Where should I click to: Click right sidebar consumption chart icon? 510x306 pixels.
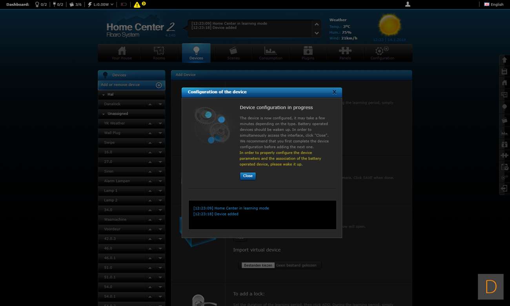point(505,133)
